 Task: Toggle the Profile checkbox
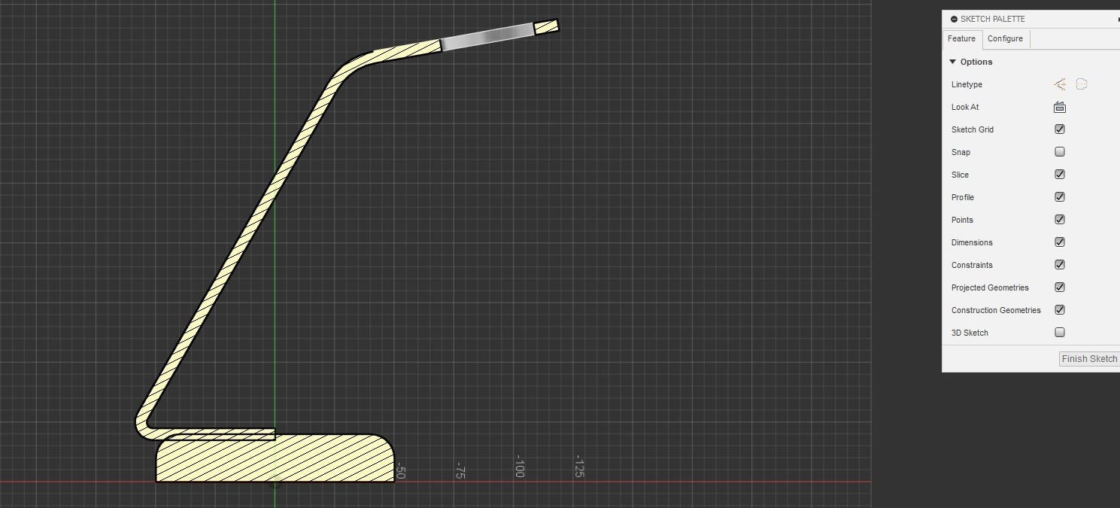coord(1060,197)
